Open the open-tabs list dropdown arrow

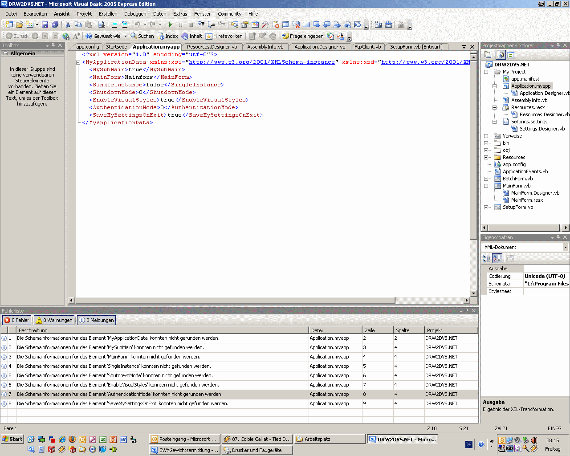tap(464, 46)
